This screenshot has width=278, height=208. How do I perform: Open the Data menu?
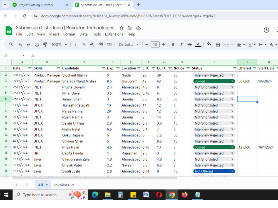[x=83, y=34]
